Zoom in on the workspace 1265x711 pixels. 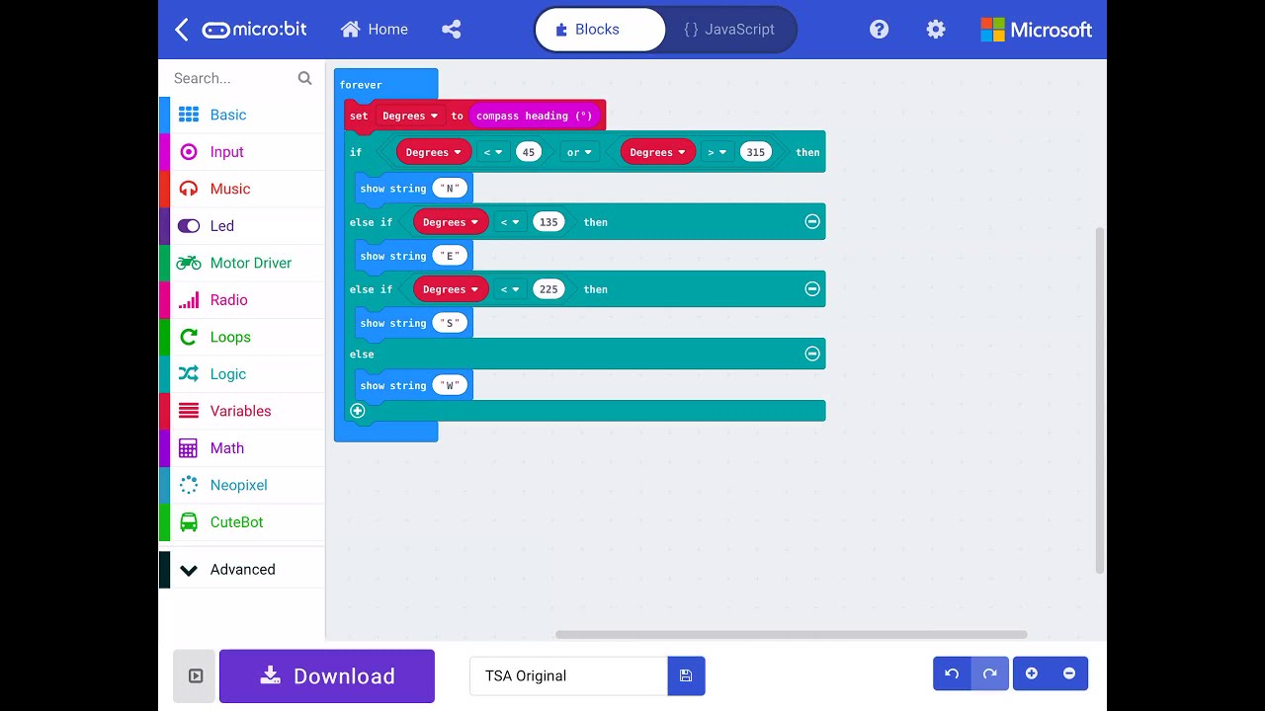[x=1032, y=673]
